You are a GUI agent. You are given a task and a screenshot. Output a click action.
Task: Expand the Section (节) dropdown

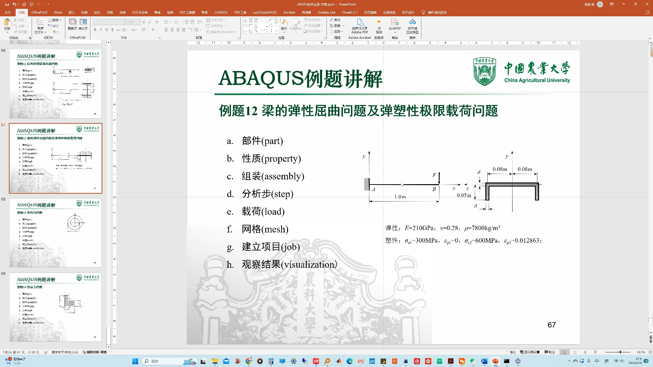[x=53, y=32]
